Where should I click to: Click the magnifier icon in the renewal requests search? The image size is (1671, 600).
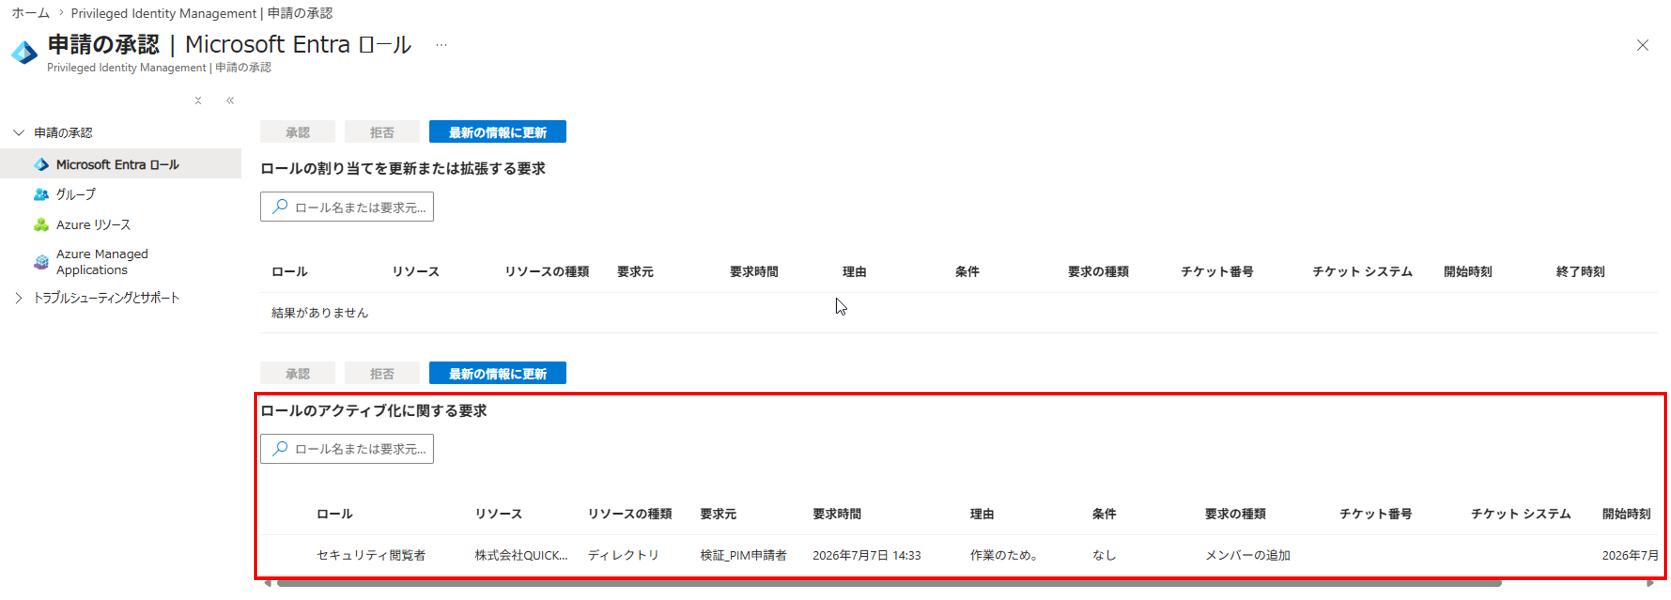click(280, 207)
